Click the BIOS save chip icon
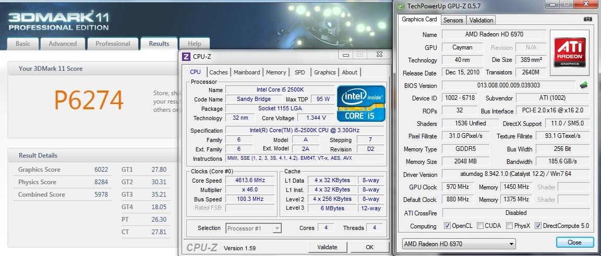Screen dimensions: 601x256 click(x=583, y=85)
